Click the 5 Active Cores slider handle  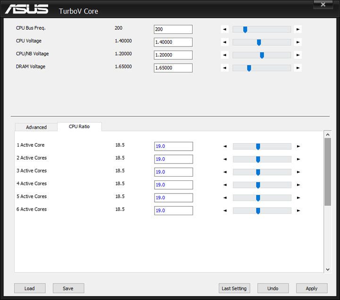pos(258,198)
